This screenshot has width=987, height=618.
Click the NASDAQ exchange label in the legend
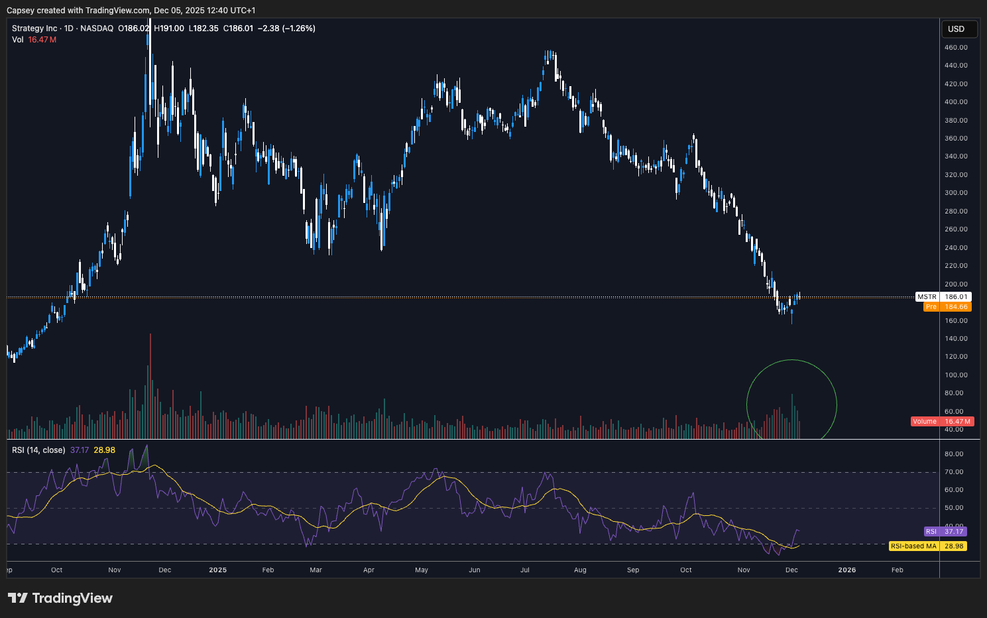pos(97,29)
